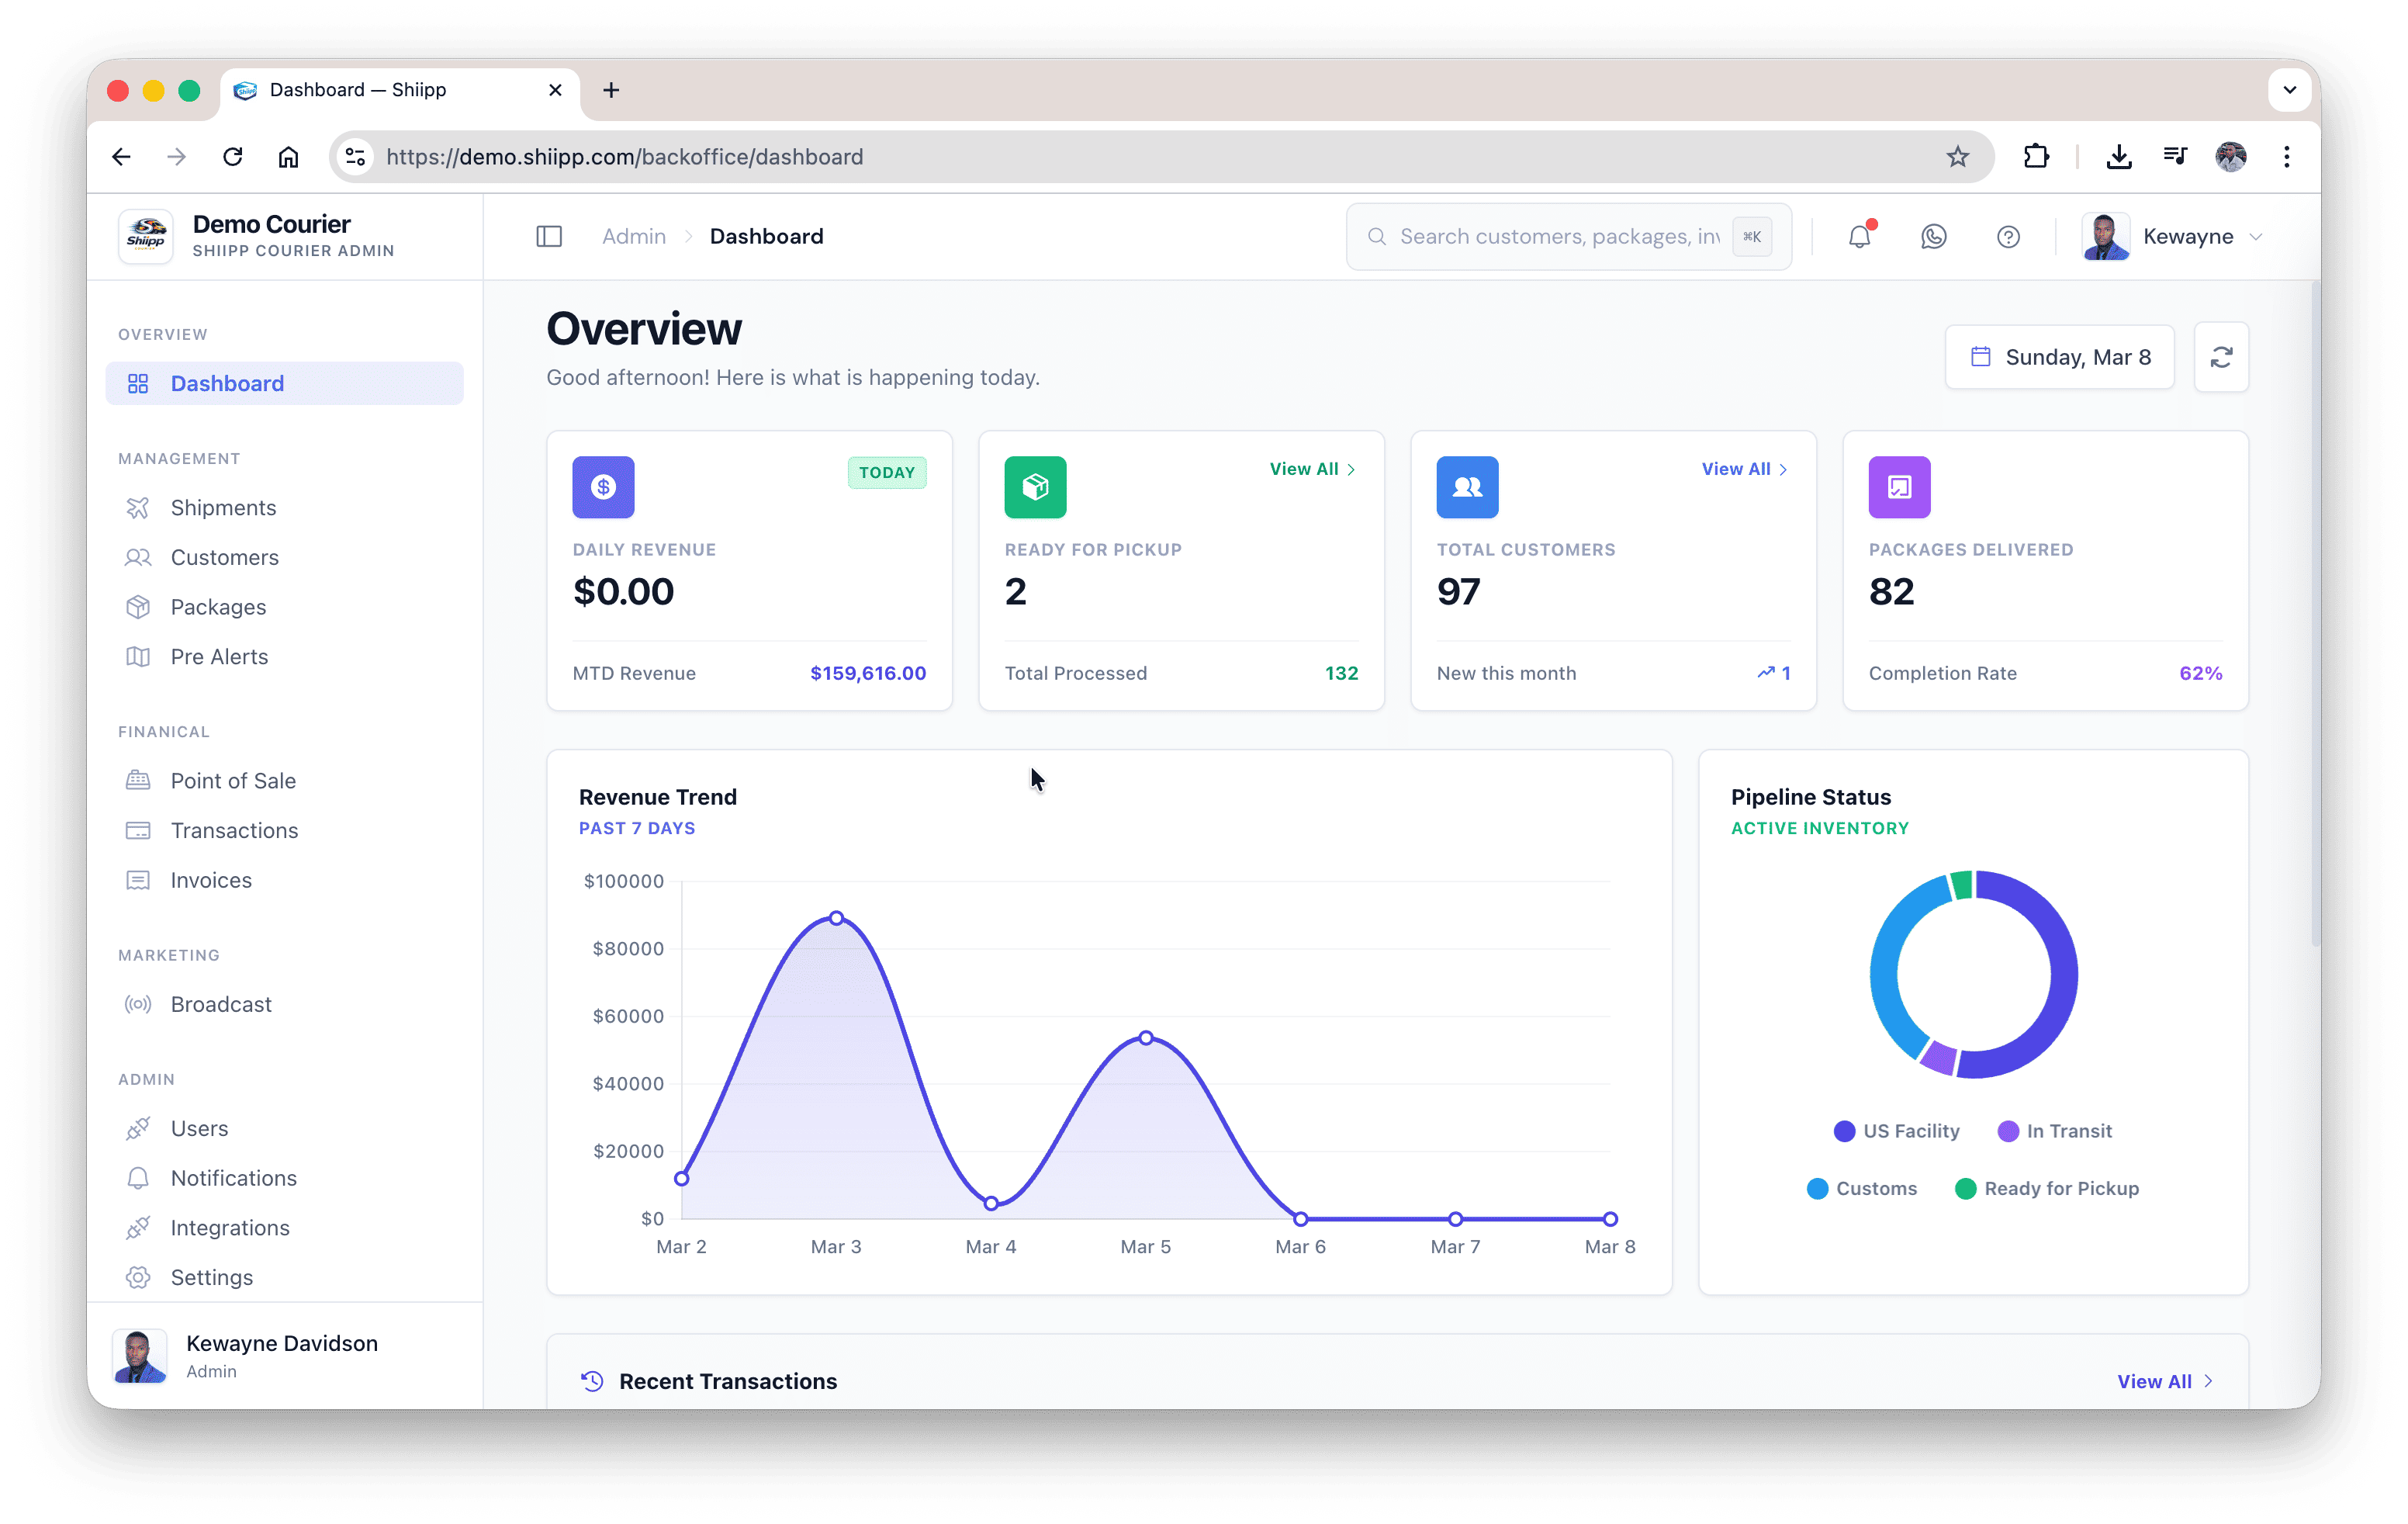Refresh dashboard data with sync icon
This screenshot has height=1524, width=2408.
tap(2222, 357)
